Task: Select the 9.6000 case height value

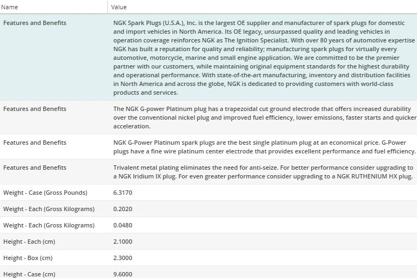Action: tap(123, 274)
